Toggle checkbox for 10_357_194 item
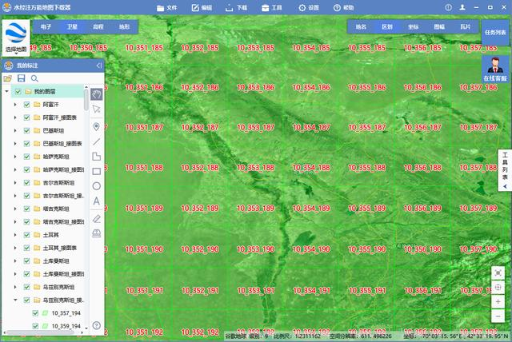Viewport: 512px width, 342px height. [35, 313]
